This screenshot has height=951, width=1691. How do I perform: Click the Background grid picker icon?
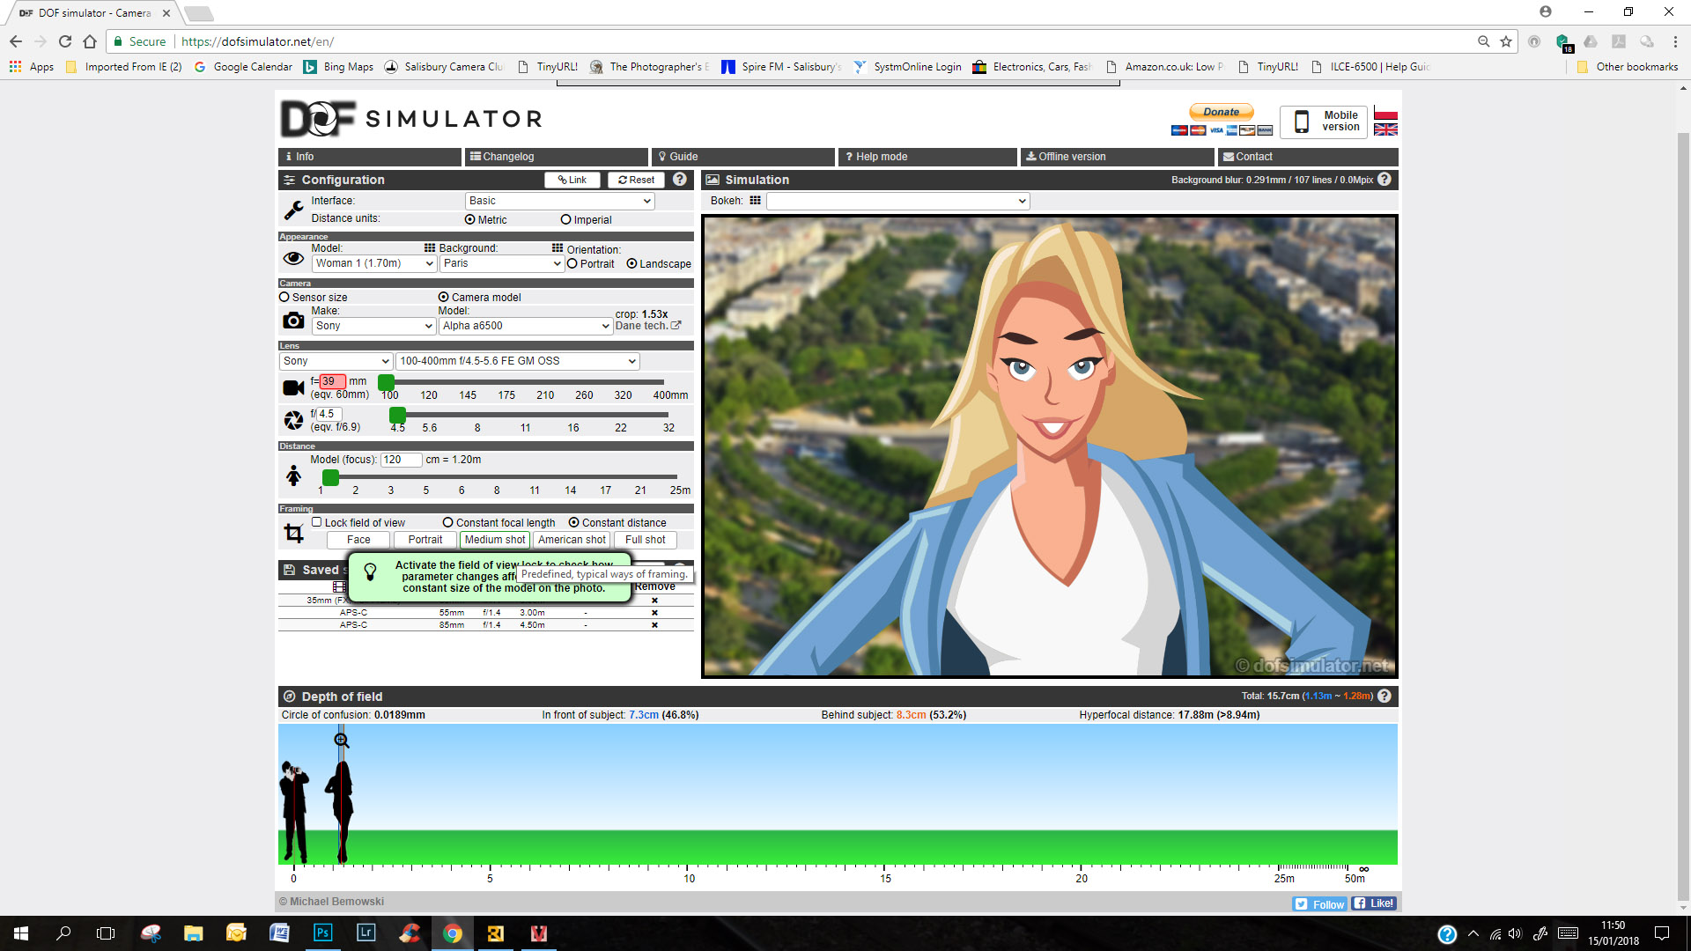pyautogui.click(x=558, y=248)
